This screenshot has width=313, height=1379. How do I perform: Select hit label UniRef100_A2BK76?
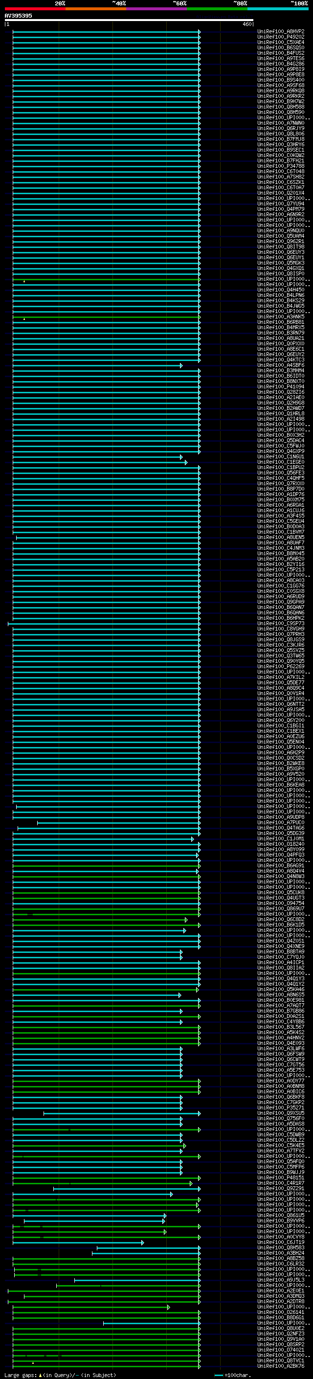(x=281, y=1366)
